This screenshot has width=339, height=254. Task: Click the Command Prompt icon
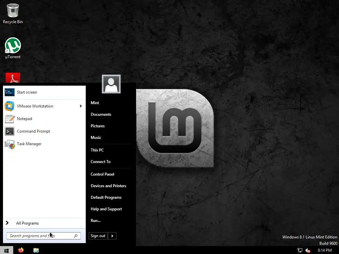(10, 131)
